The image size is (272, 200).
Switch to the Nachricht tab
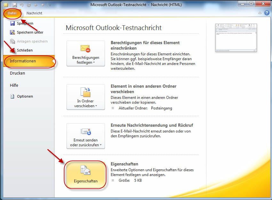pyautogui.click(x=35, y=13)
